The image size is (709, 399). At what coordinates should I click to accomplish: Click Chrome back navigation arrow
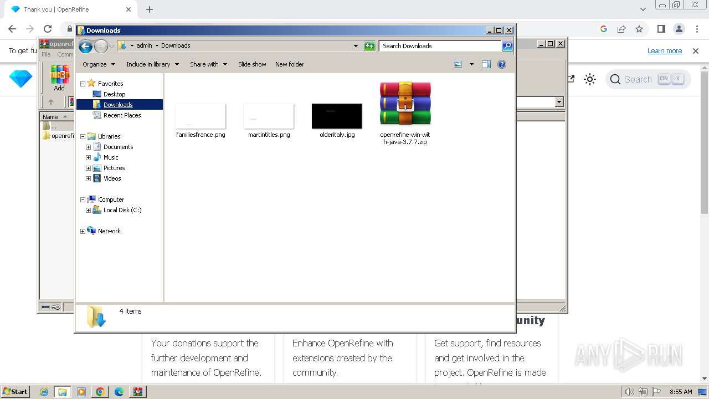coord(12,29)
